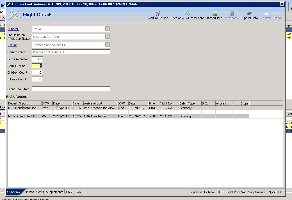Click the 28/09/2017 arrival date cell
Image resolution: width=292 pixels, height=200 pixels.
pyautogui.click(x=138, y=116)
